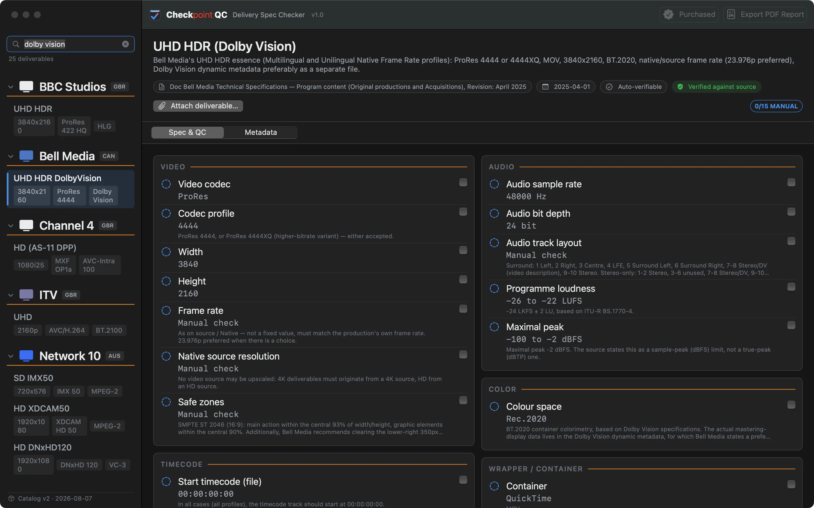This screenshot has height=508, width=814.
Task: Click the Container status circle
Action: click(x=494, y=486)
